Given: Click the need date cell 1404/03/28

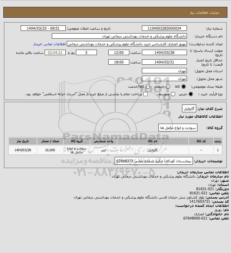Looking at the screenshot, I should [22, 150].
